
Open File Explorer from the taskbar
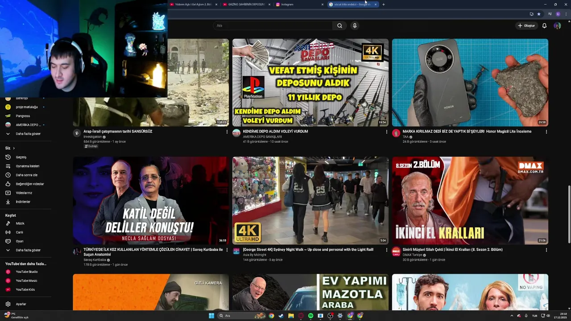pyautogui.click(x=291, y=316)
